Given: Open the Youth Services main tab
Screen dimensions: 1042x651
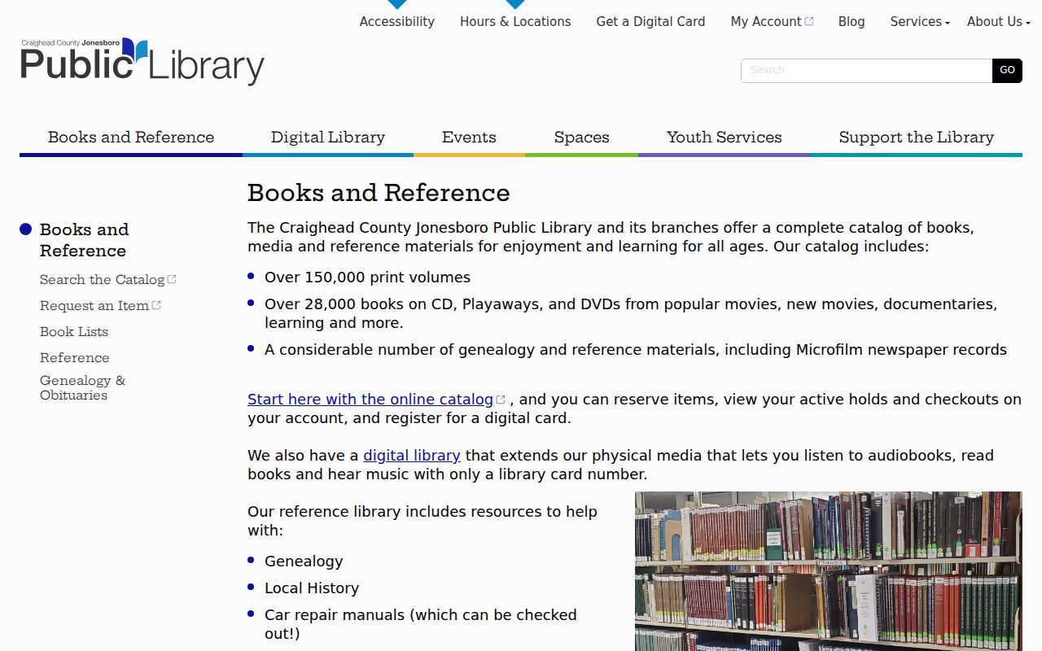Looking at the screenshot, I should [x=725, y=138].
